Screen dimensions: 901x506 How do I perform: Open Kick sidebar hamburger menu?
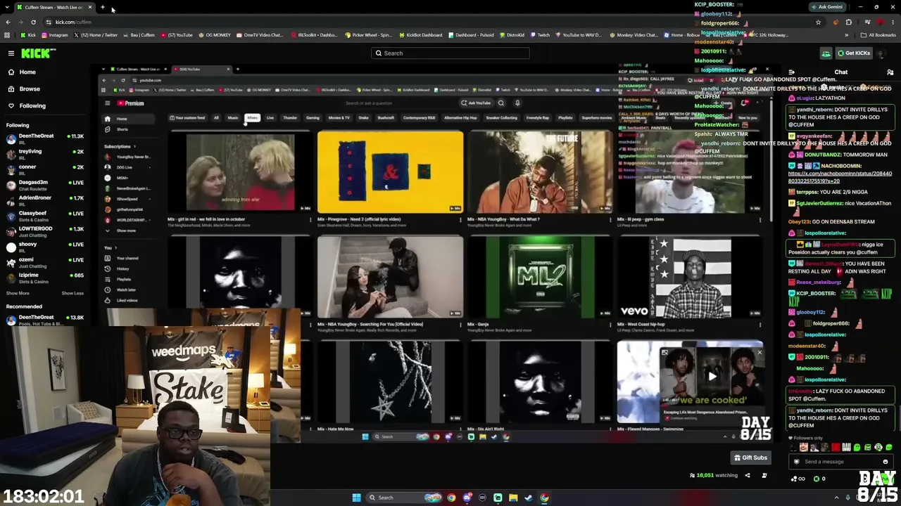point(11,53)
